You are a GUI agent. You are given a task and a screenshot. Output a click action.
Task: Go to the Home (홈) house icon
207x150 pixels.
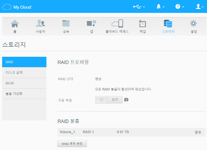point(14,24)
